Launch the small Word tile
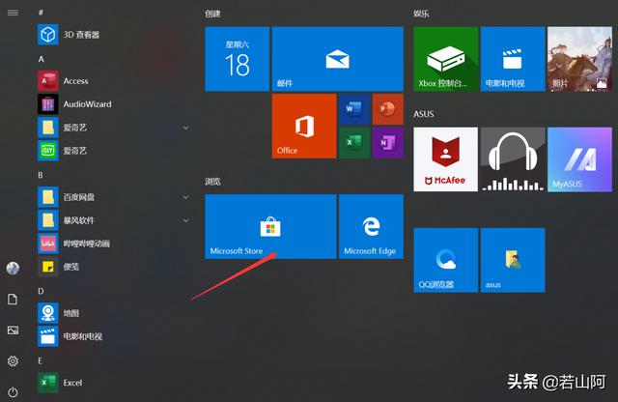This screenshot has width=618, height=402. pos(352,109)
